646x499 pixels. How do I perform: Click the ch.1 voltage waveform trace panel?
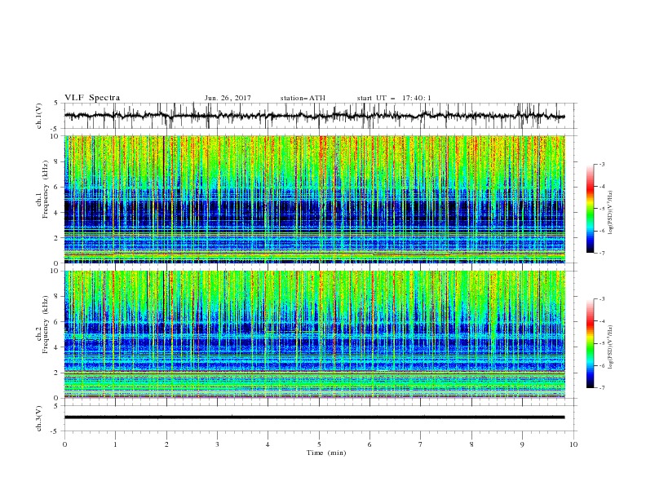[321, 116]
